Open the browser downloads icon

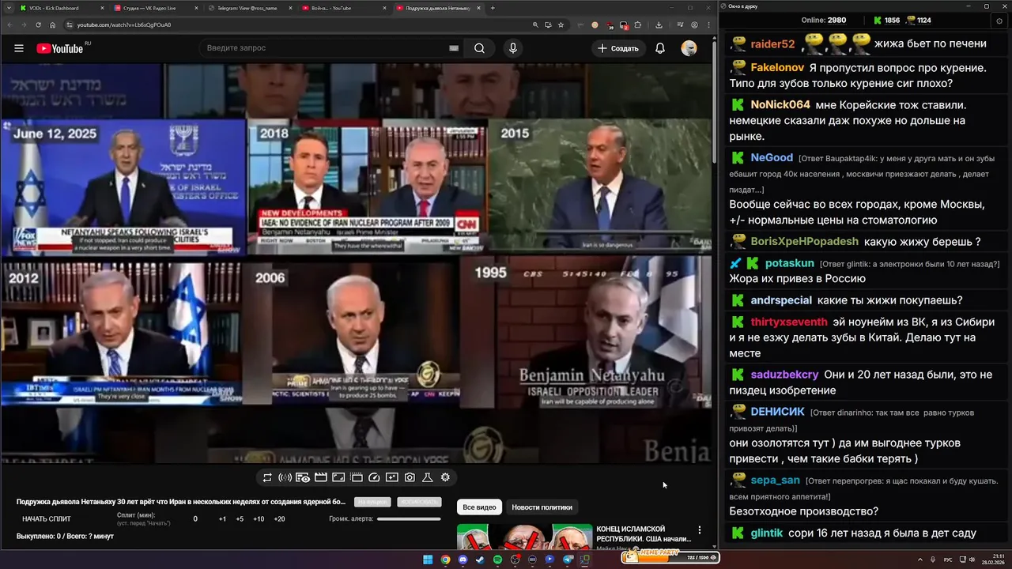[659, 24]
